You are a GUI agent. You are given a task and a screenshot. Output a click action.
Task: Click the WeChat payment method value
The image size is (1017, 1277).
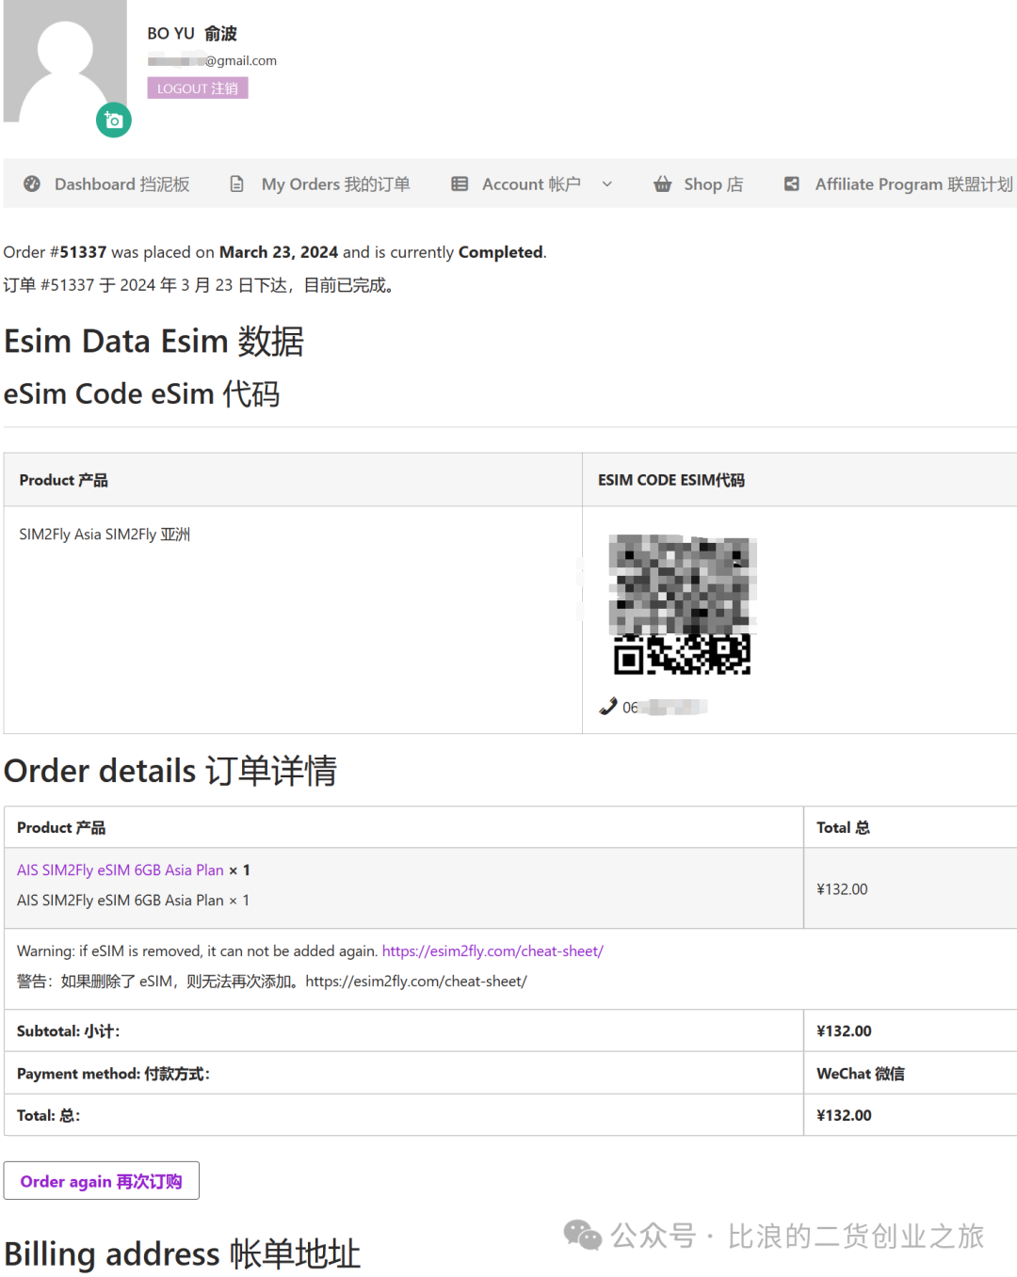[861, 1074]
